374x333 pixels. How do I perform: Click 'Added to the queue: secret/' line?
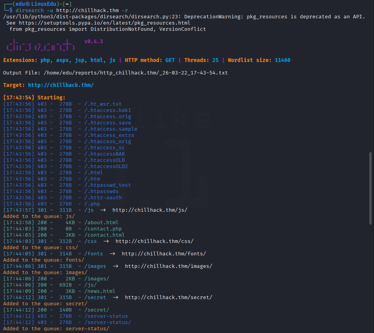coord(45,304)
